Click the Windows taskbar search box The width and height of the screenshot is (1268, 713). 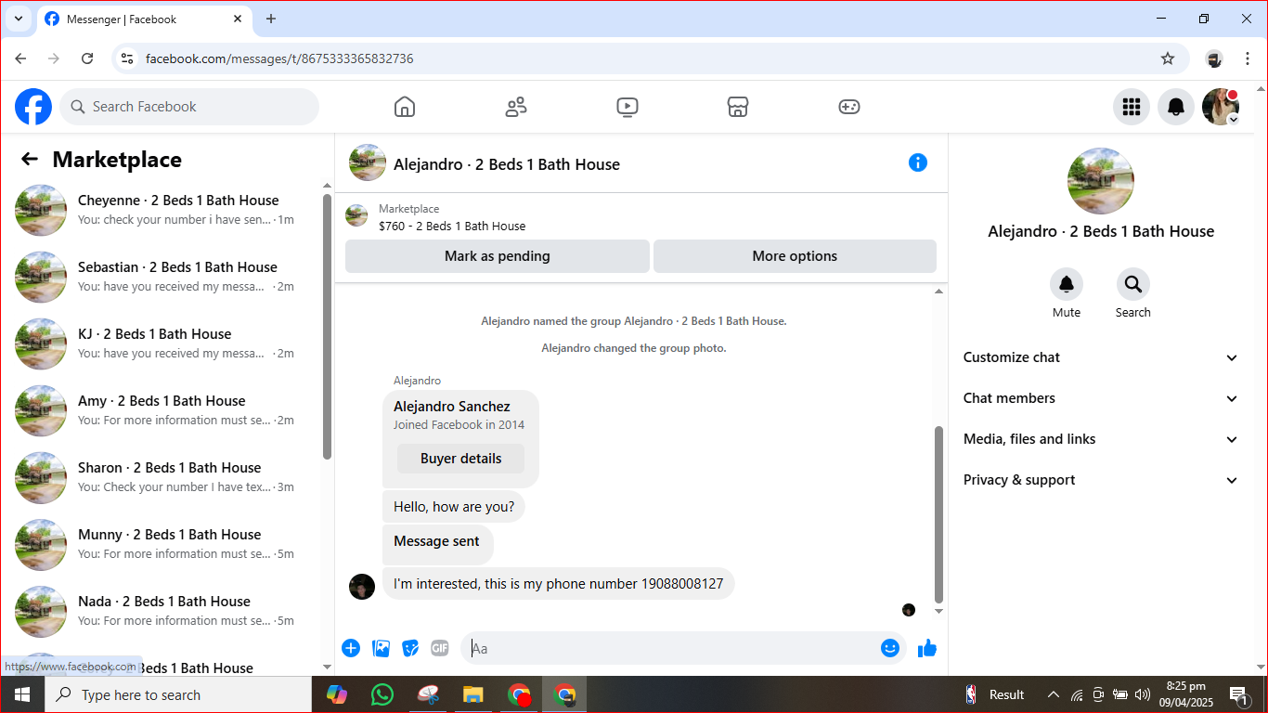[x=178, y=694]
